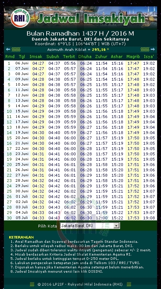Viewport: 161px width, 289px height.
Task: Click the date 06 Juni
Action: point(22,63)
